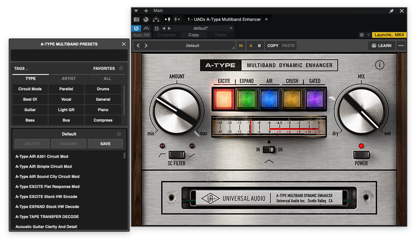Open the Launchk.. MK4 controller menu
Viewport: 416px width, 242px height.
pos(389,35)
